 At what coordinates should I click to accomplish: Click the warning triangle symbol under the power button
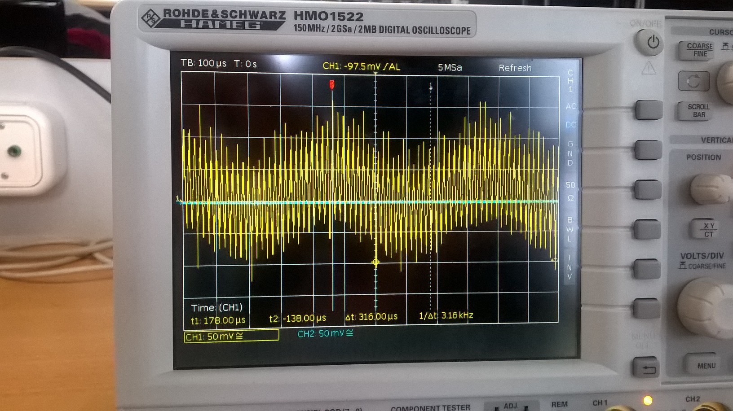[x=649, y=68]
